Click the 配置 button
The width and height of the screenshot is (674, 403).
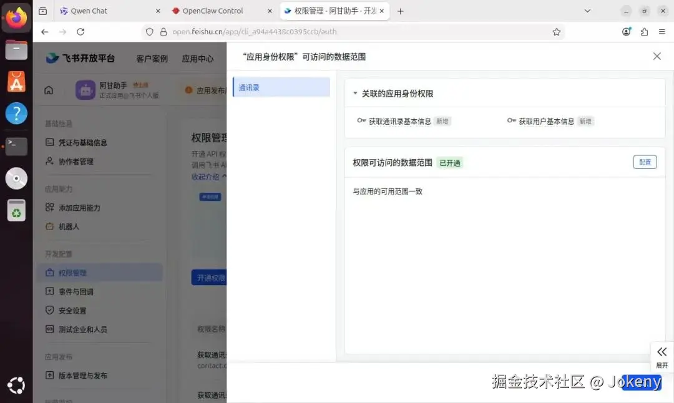[x=645, y=162]
